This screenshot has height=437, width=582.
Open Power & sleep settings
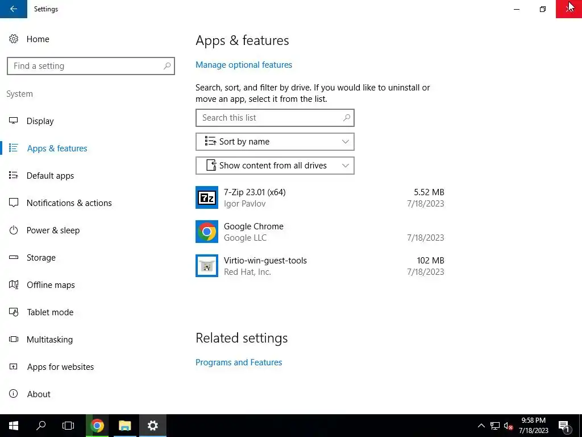pyautogui.click(x=53, y=230)
